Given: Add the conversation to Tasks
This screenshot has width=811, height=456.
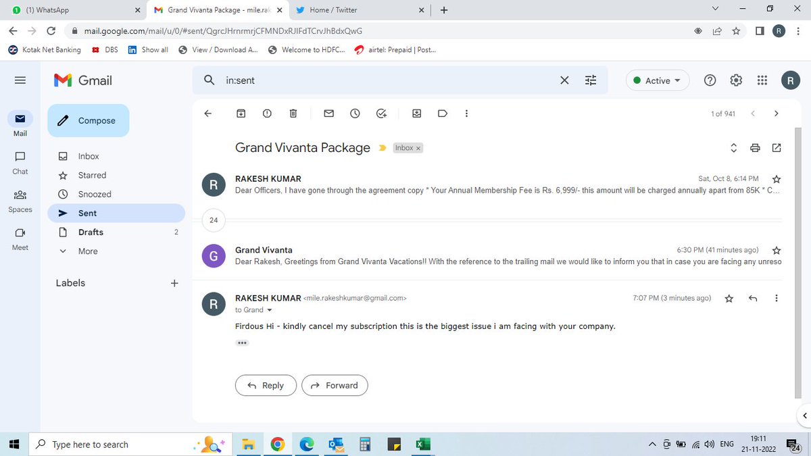Looking at the screenshot, I should click(x=381, y=113).
